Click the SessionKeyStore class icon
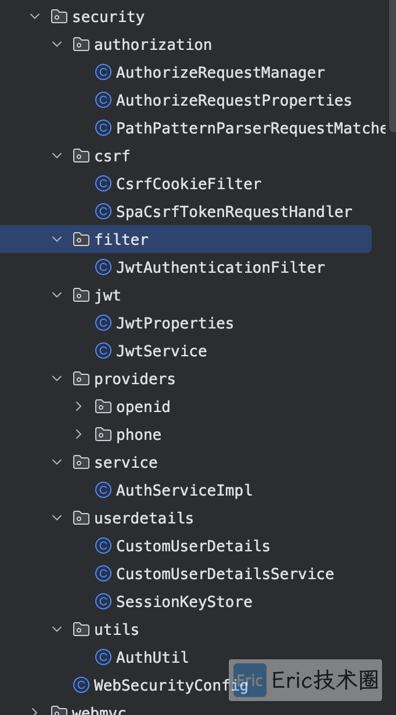 [x=103, y=602]
